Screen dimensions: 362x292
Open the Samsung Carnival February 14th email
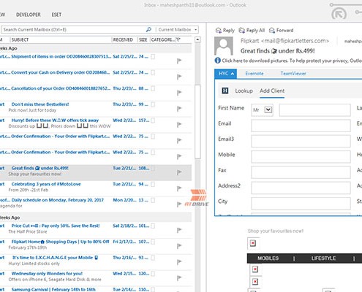[x=96, y=289]
